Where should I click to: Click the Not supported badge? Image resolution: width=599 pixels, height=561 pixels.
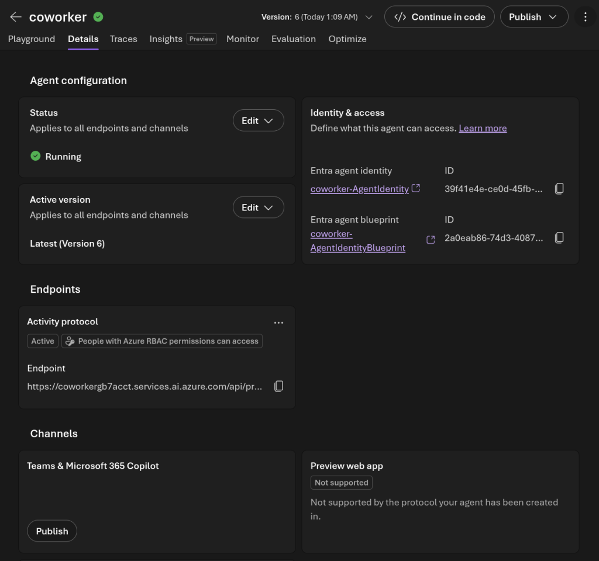point(341,482)
